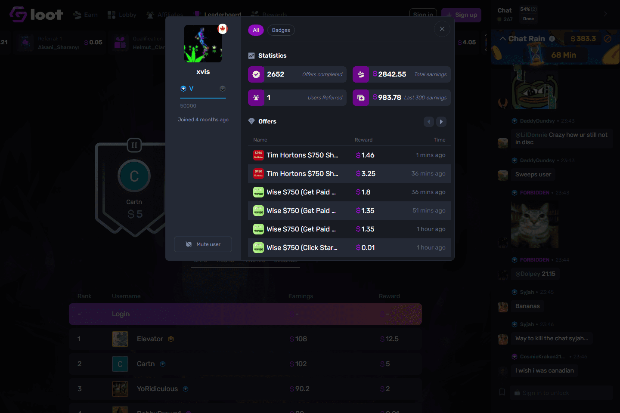Click the next level badge icon

click(223, 89)
